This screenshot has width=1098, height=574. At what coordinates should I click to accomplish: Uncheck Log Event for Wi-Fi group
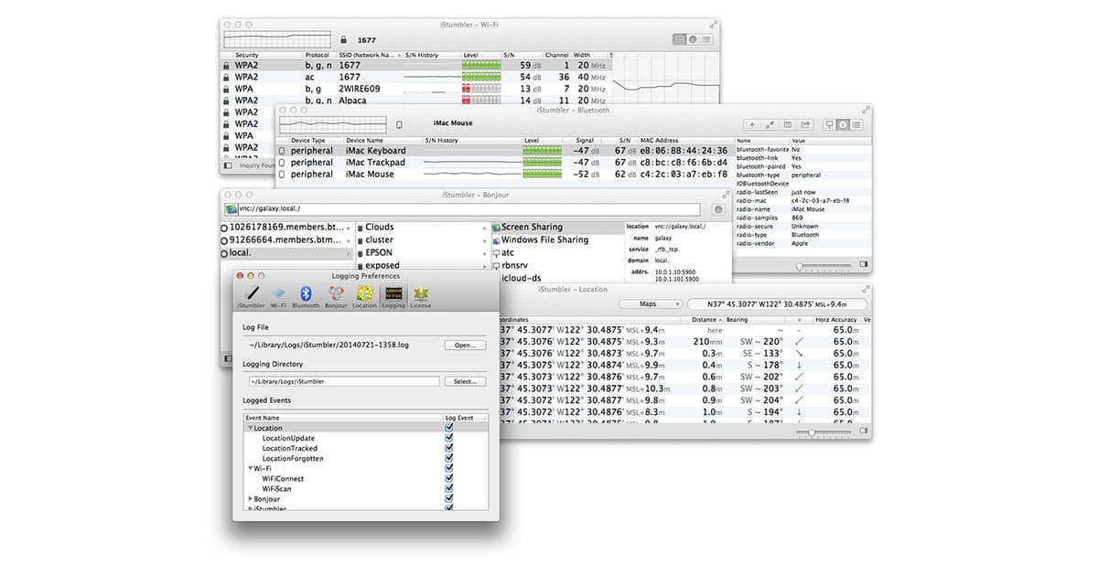449,468
